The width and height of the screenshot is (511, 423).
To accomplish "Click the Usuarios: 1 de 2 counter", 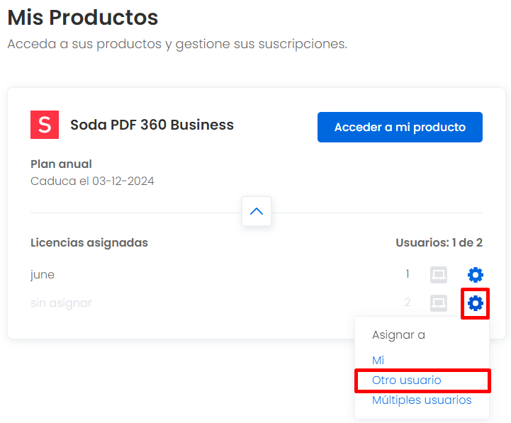I will pyautogui.click(x=439, y=243).
